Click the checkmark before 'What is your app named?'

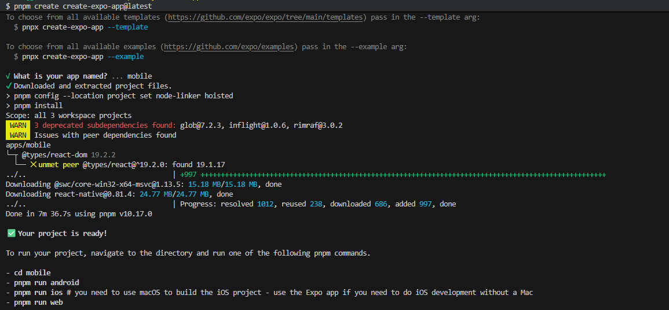click(x=8, y=76)
